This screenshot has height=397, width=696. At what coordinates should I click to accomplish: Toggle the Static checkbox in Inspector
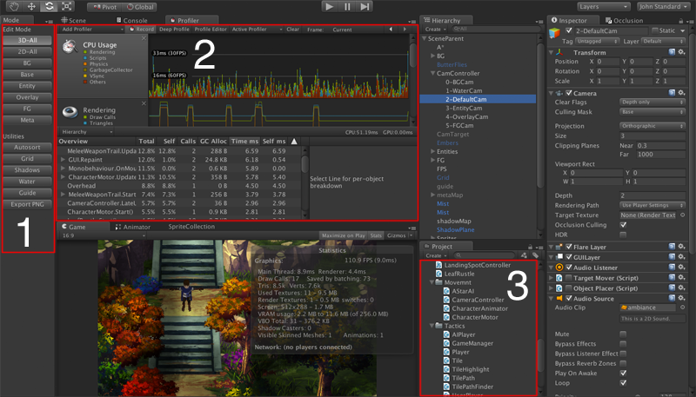pos(655,30)
